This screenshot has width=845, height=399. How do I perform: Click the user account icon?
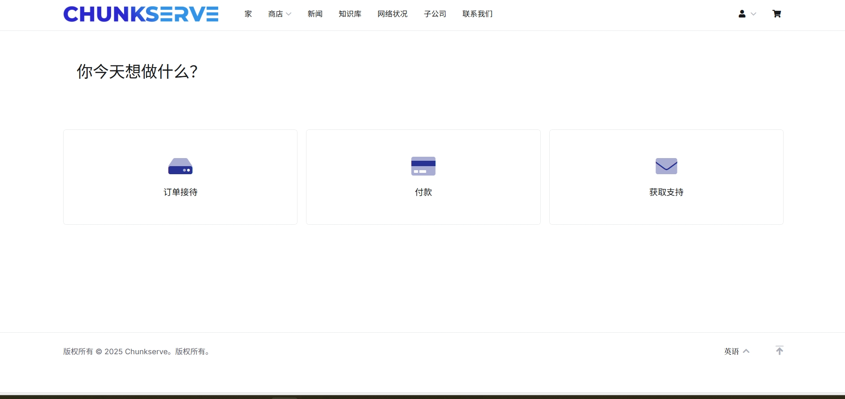(742, 14)
